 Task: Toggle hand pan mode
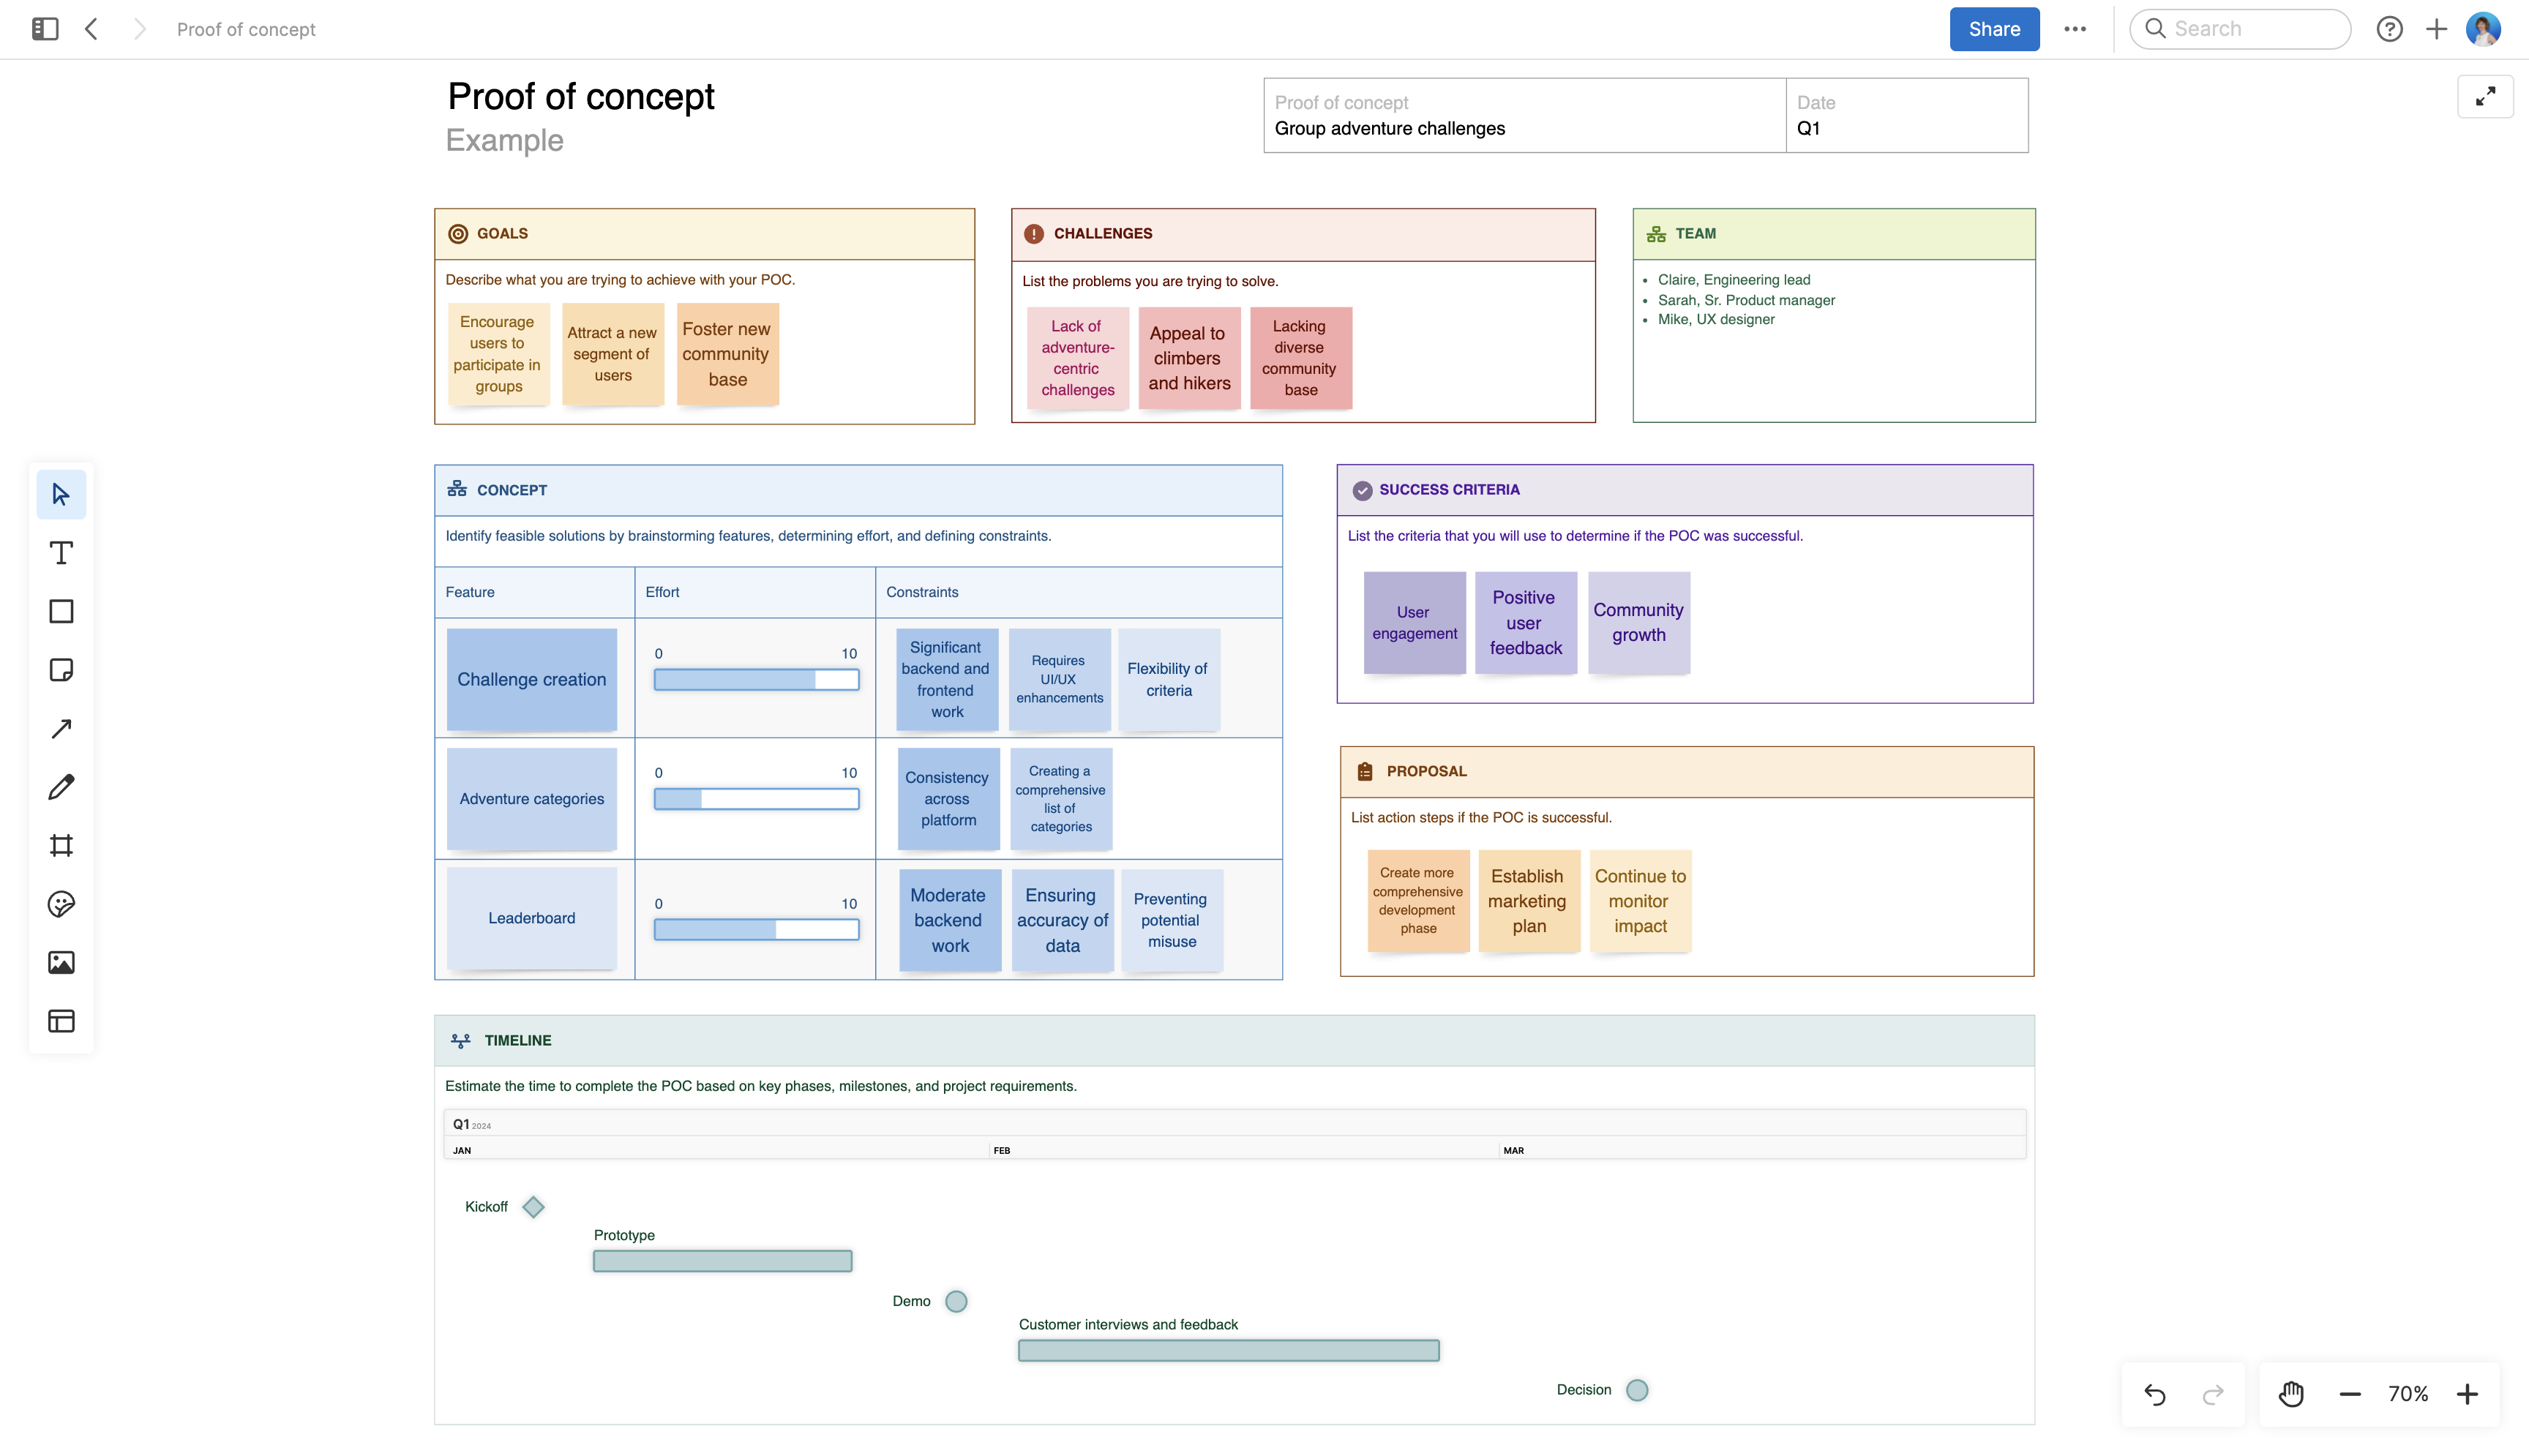(x=2290, y=1394)
